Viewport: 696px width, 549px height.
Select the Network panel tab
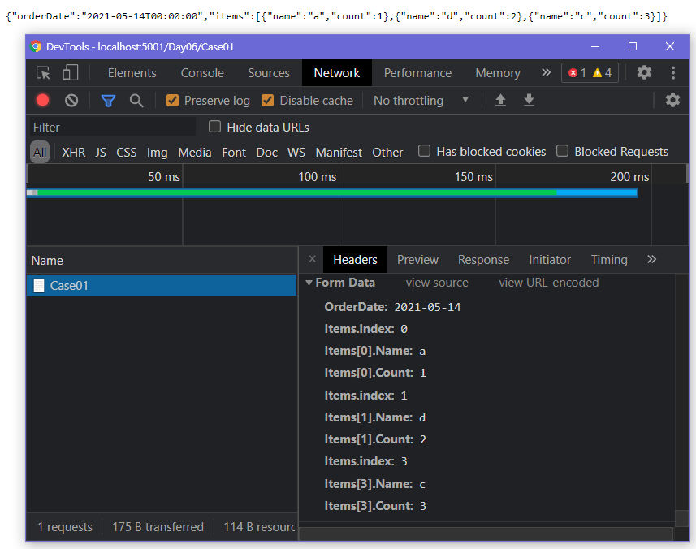point(336,73)
